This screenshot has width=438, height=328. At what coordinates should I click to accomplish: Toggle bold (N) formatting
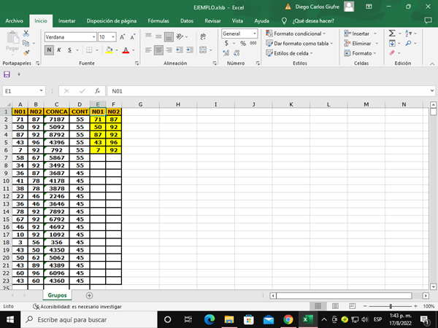click(49, 50)
